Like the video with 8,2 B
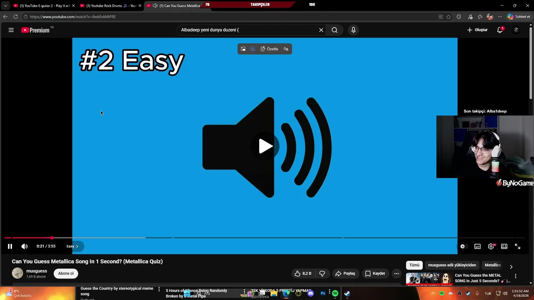Viewport: 534px width, 300px height. pyautogui.click(x=303, y=273)
